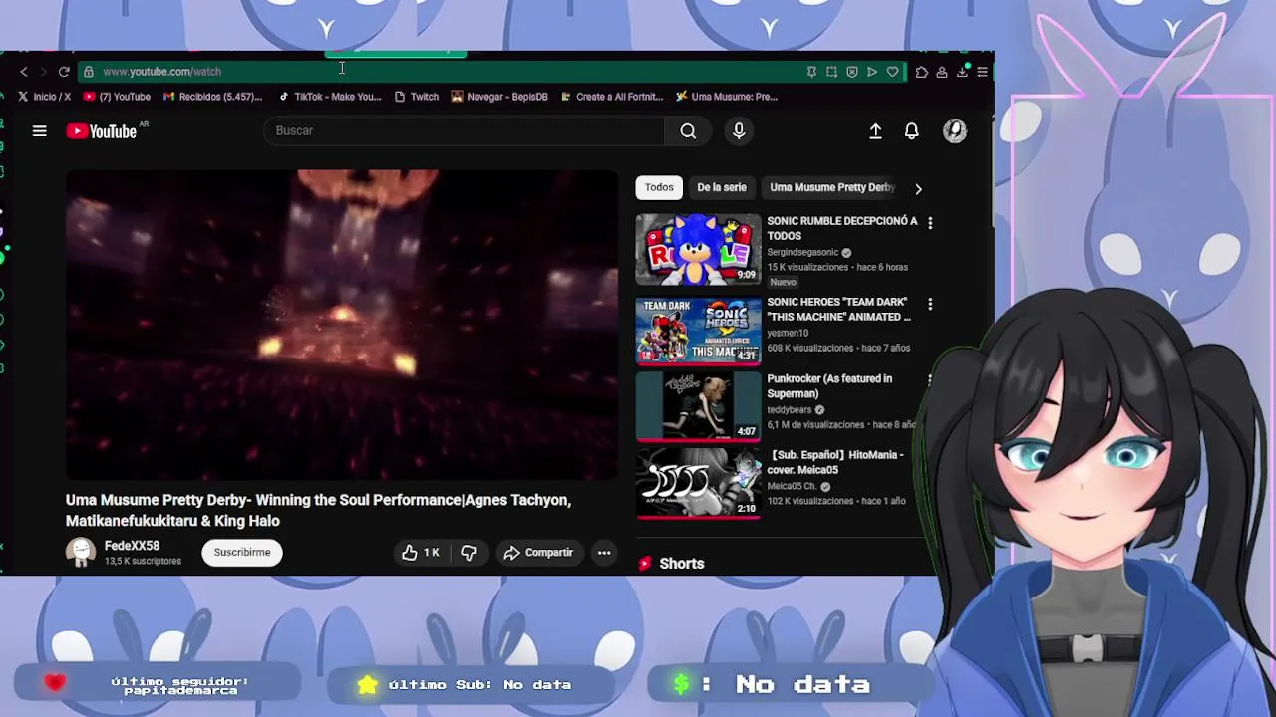
Task: Open more actions for the video
Action: (604, 553)
